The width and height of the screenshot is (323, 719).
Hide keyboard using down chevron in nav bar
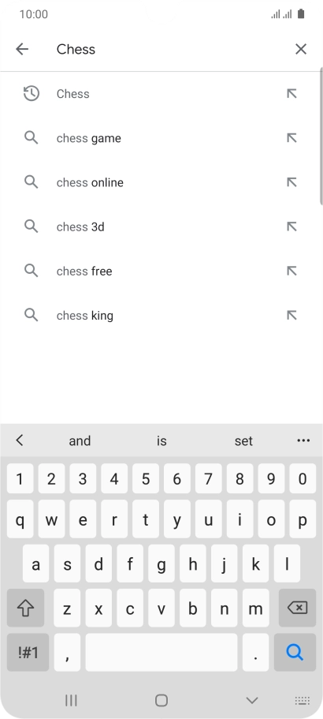[252, 700]
